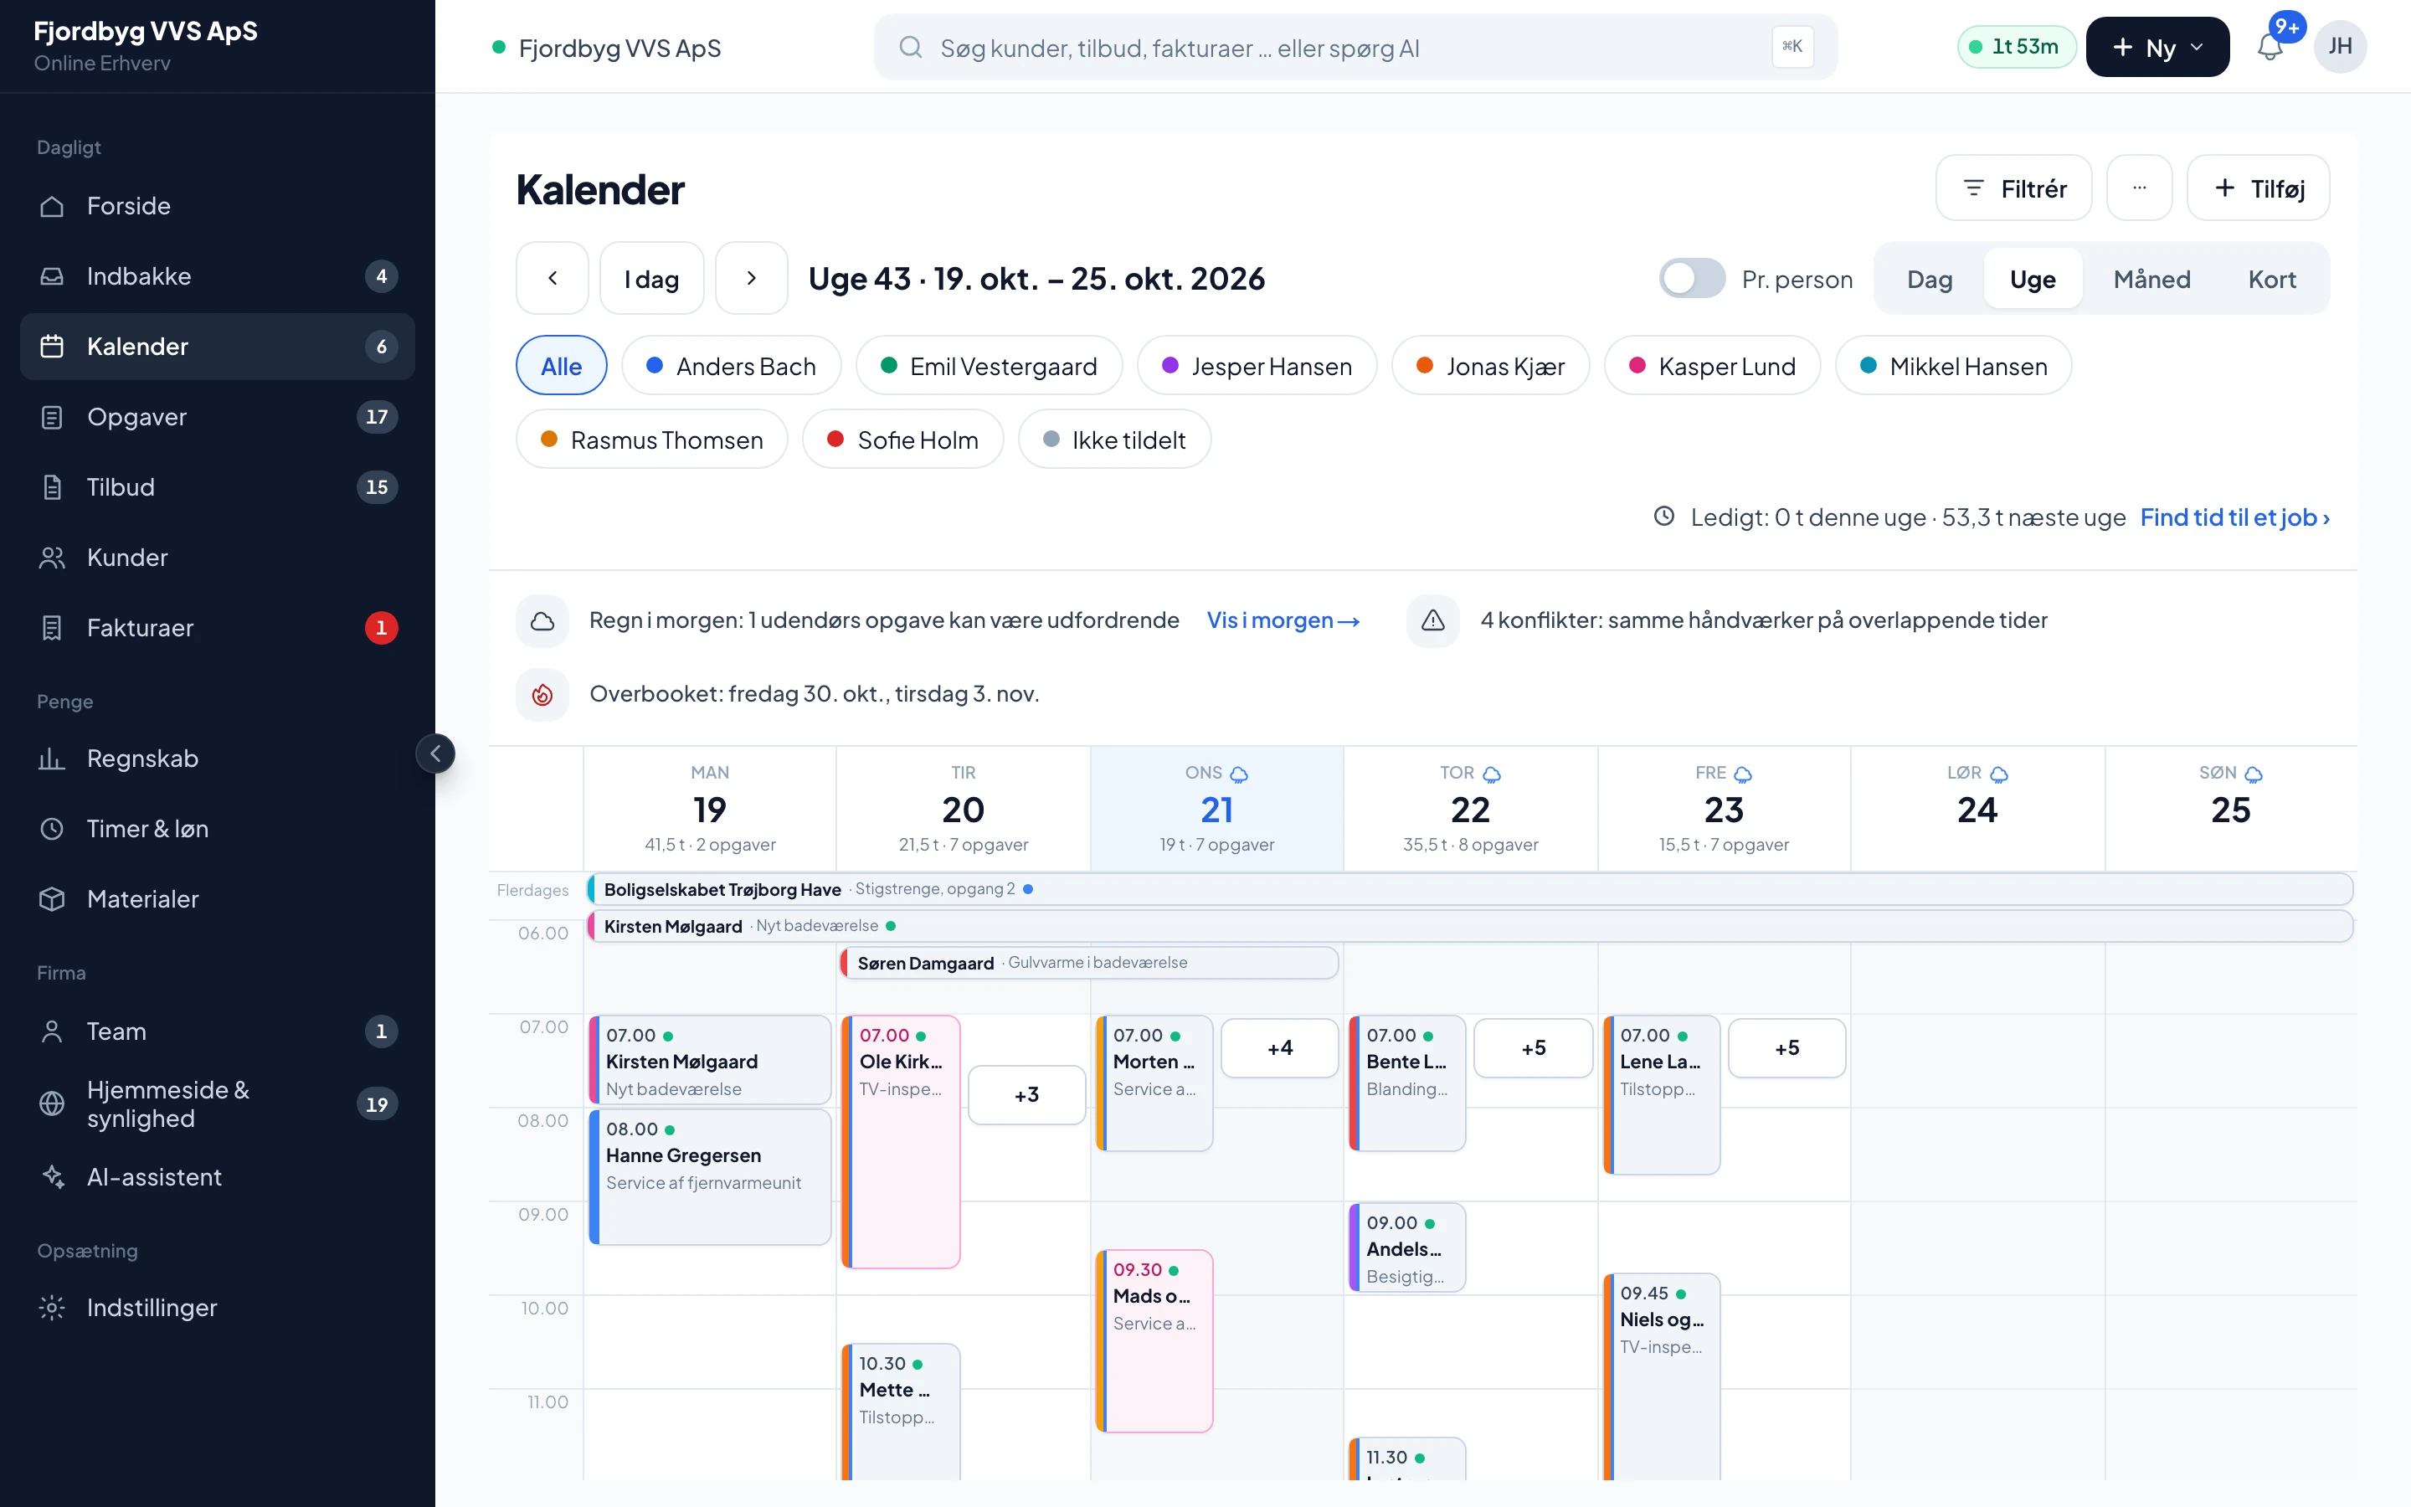Screen dimensions: 2411x1507
Task: Go to Tilbud section
Action: click(217, 486)
